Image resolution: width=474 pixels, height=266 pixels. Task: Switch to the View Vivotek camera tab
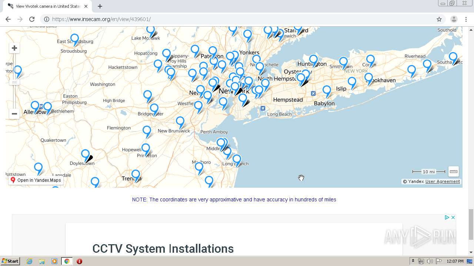(48, 6)
